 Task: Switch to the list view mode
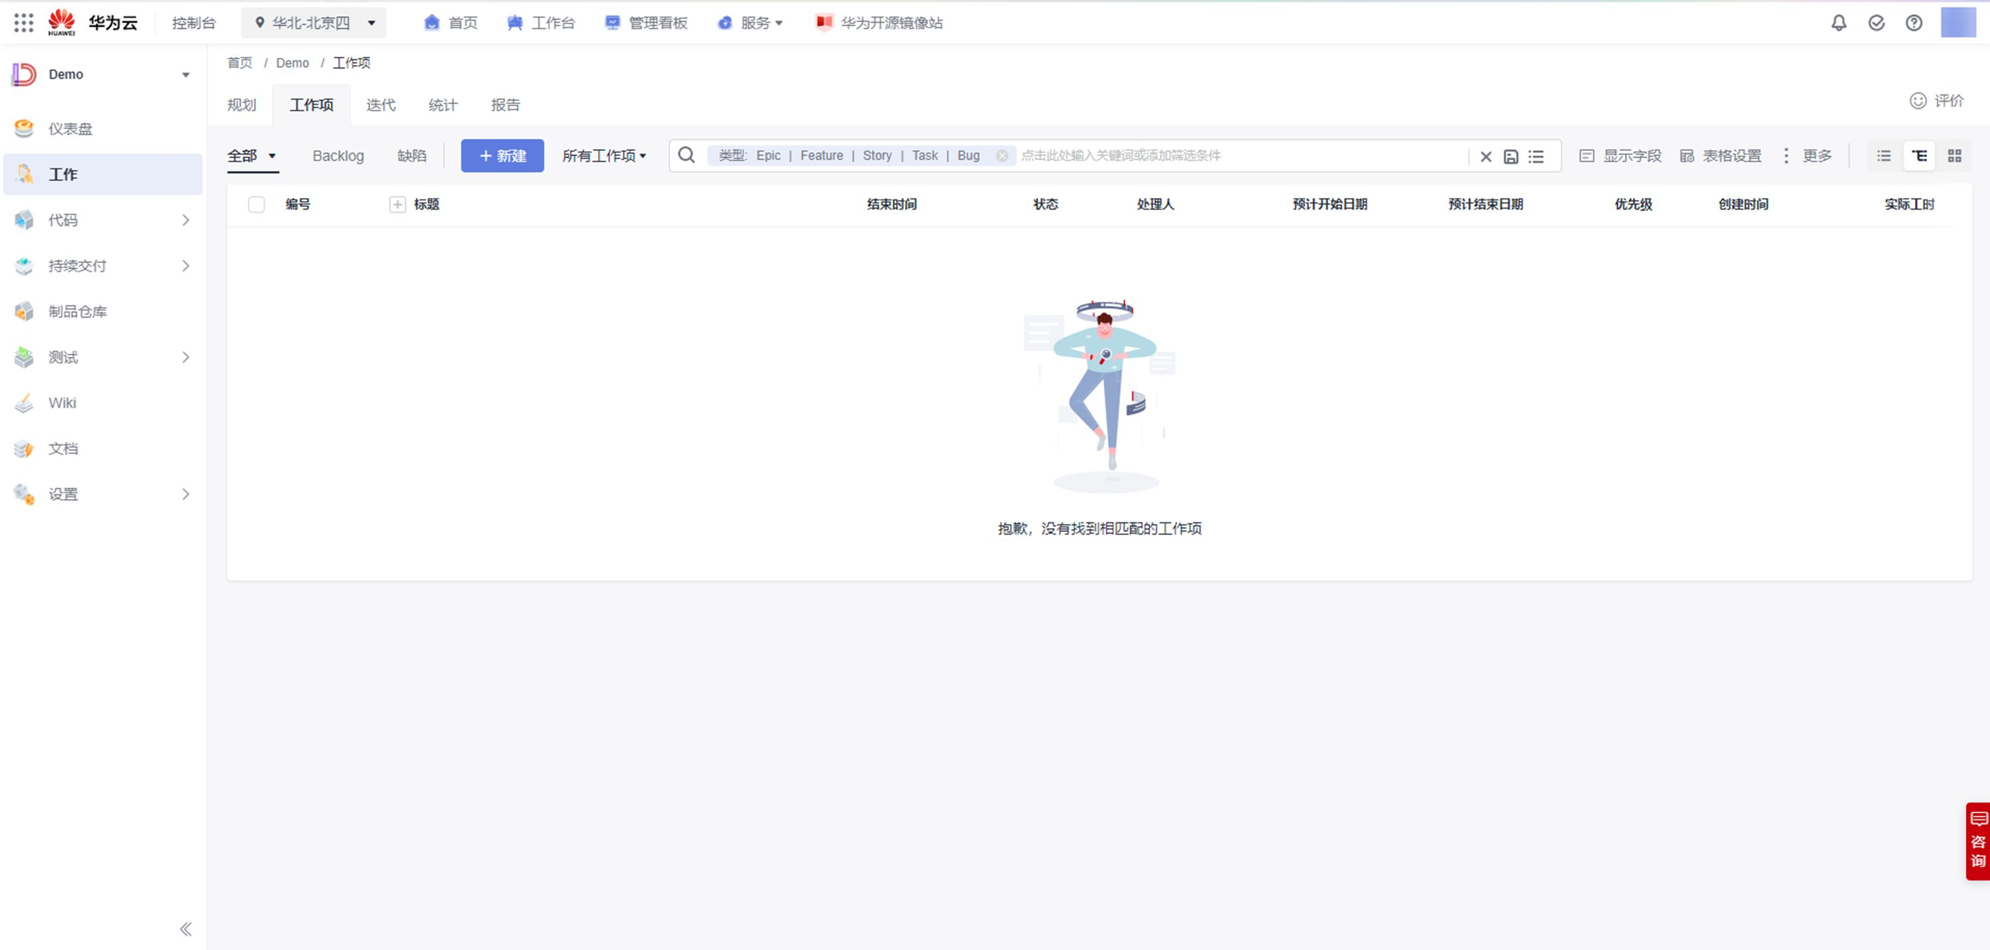coord(1884,156)
